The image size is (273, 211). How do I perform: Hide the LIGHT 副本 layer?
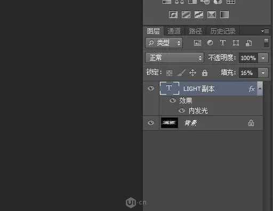pyautogui.click(x=151, y=88)
